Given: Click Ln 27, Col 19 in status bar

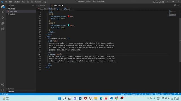Looking at the screenshot, I should (x=125, y=94).
